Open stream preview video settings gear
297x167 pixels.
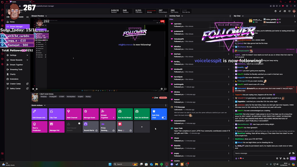pyautogui.click(x=161, y=89)
